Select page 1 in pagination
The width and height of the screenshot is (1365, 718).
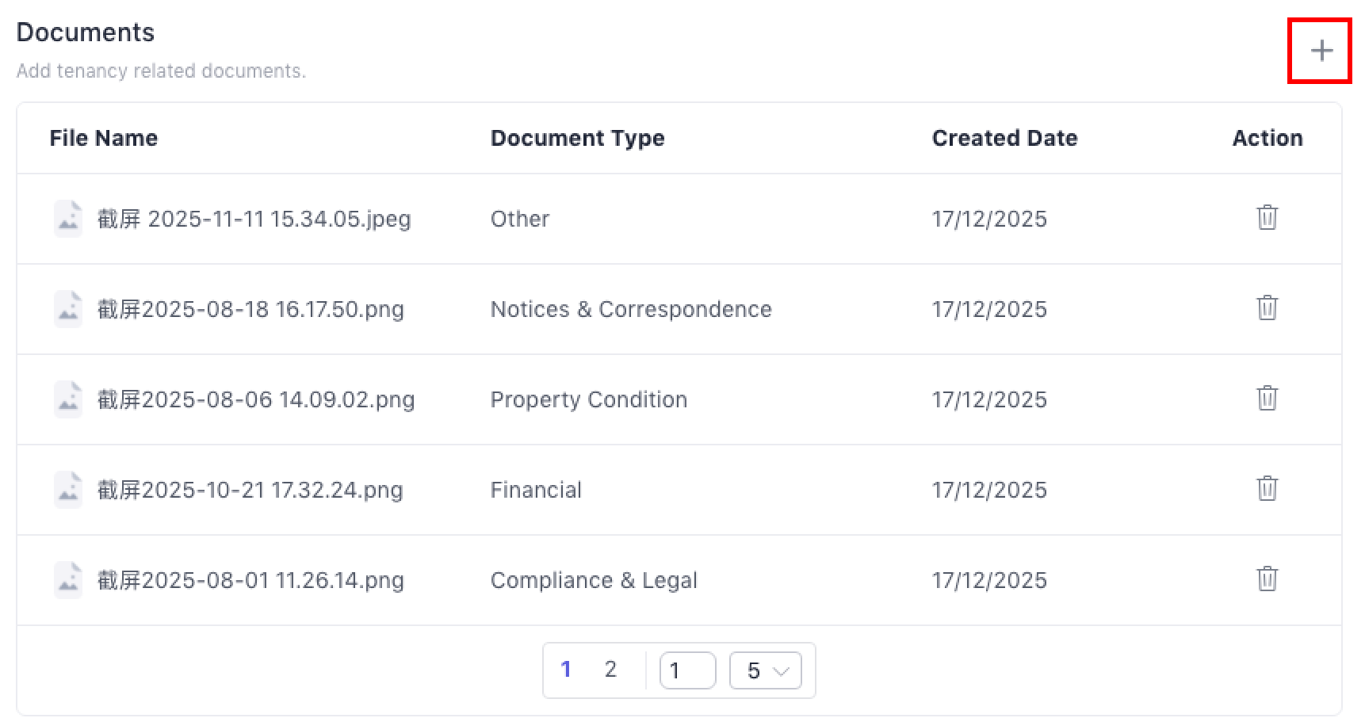(x=565, y=670)
